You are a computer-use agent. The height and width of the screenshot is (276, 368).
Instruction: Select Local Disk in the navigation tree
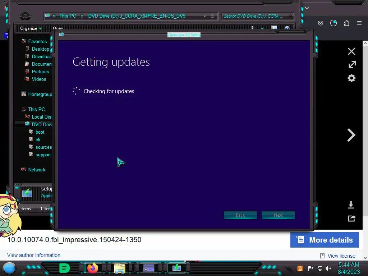point(42,117)
